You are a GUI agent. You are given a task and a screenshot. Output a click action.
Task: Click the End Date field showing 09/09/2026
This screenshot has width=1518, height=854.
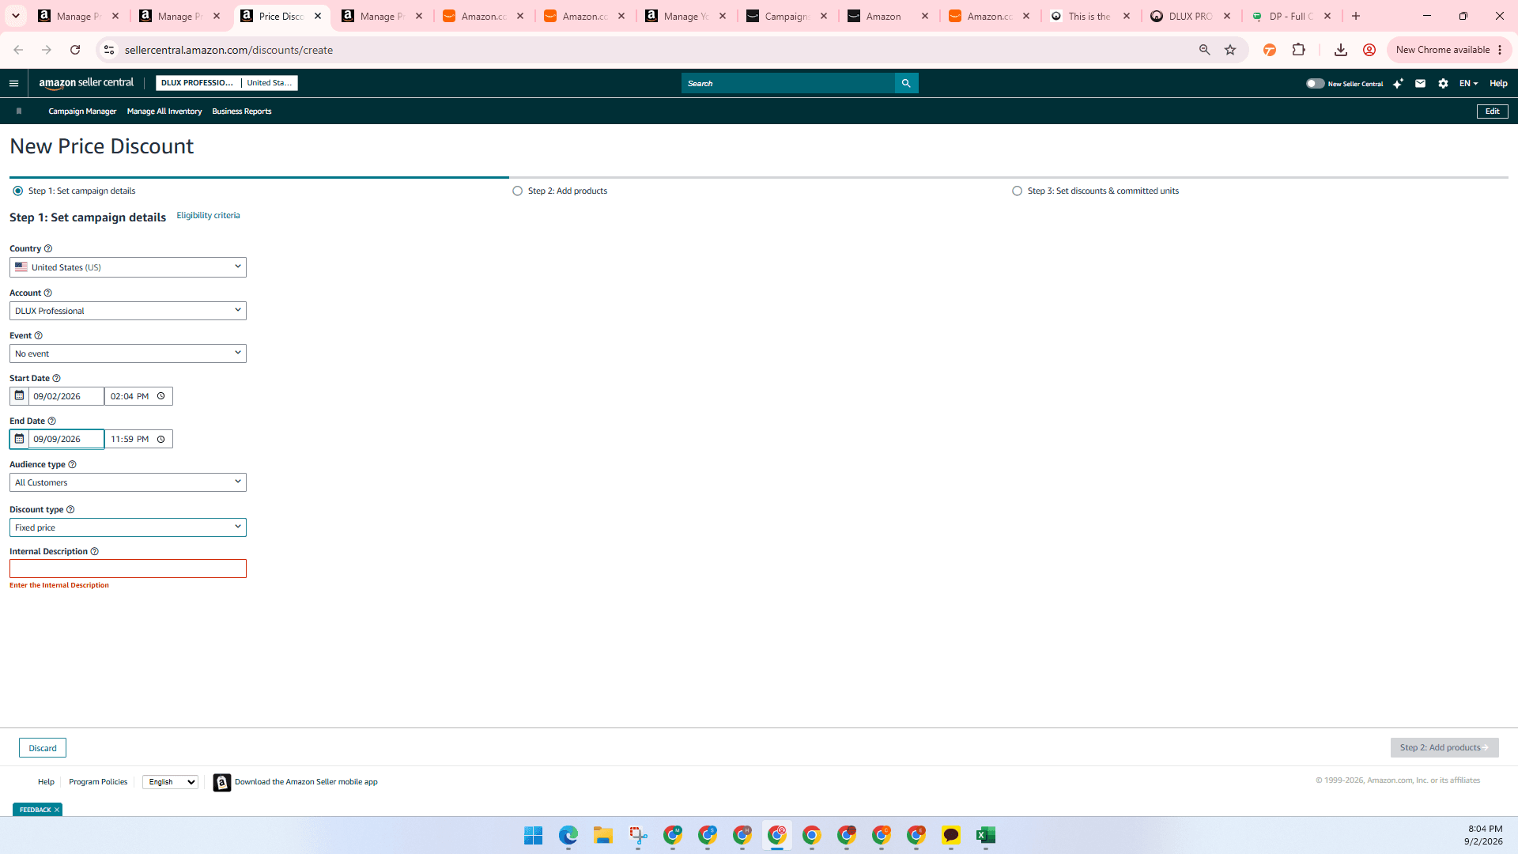[66, 439]
